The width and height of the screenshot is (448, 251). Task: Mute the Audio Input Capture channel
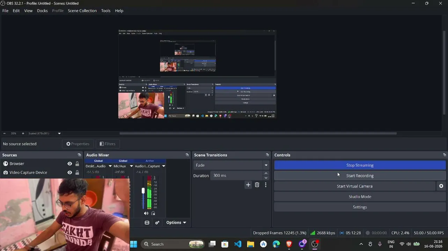[146, 213]
